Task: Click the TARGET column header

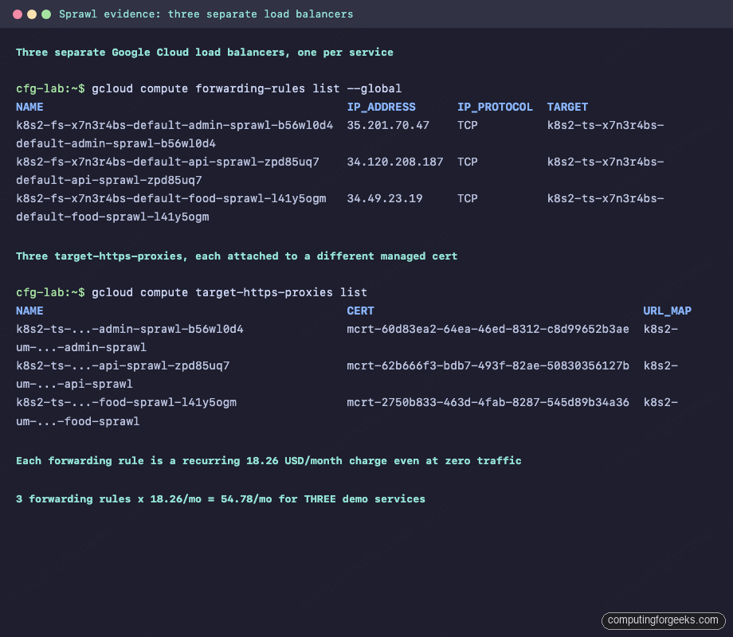Action: coord(566,107)
